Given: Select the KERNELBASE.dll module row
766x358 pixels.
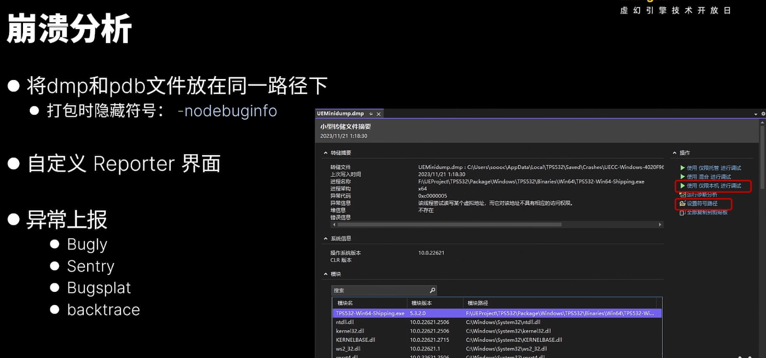Looking at the screenshot, I should 497,340.
